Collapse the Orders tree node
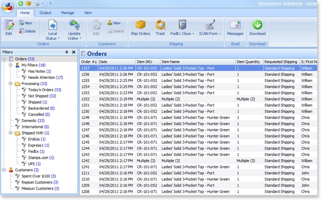Image resolution: width=325 pixels, height=203 pixels. pyautogui.click(x=4, y=59)
